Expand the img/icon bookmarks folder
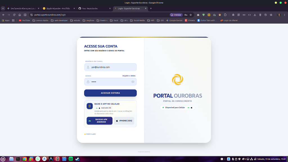 point(88,20)
